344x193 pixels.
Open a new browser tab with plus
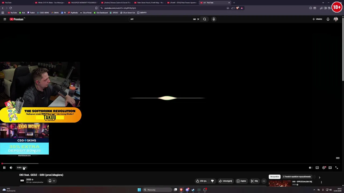pos(234,3)
